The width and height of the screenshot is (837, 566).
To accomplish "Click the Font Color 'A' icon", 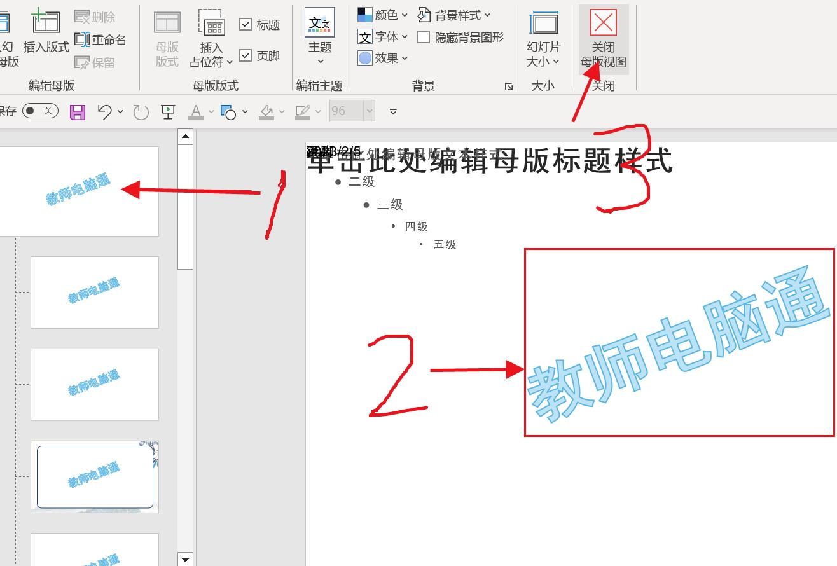I will coord(197,112).
